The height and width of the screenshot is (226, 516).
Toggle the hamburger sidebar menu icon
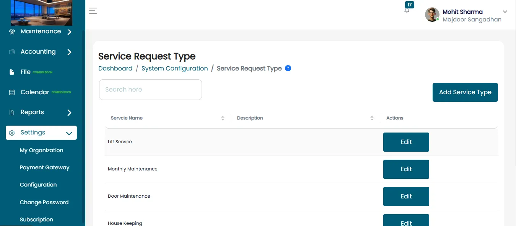[93, 11]
